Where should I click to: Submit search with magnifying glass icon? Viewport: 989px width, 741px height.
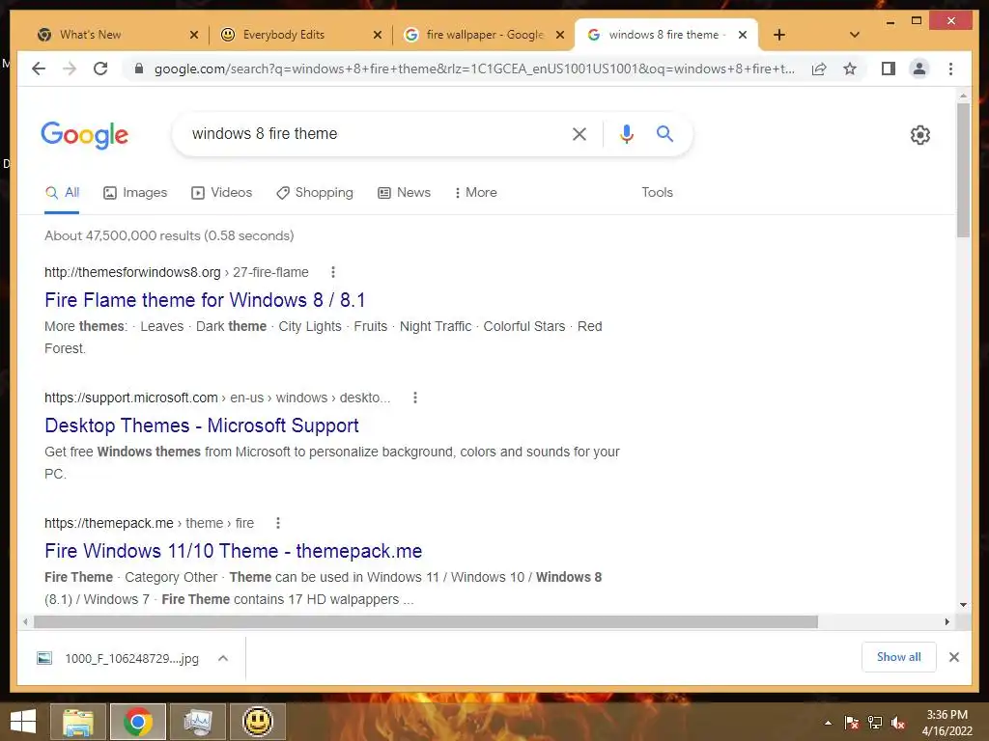coord(664,133)
